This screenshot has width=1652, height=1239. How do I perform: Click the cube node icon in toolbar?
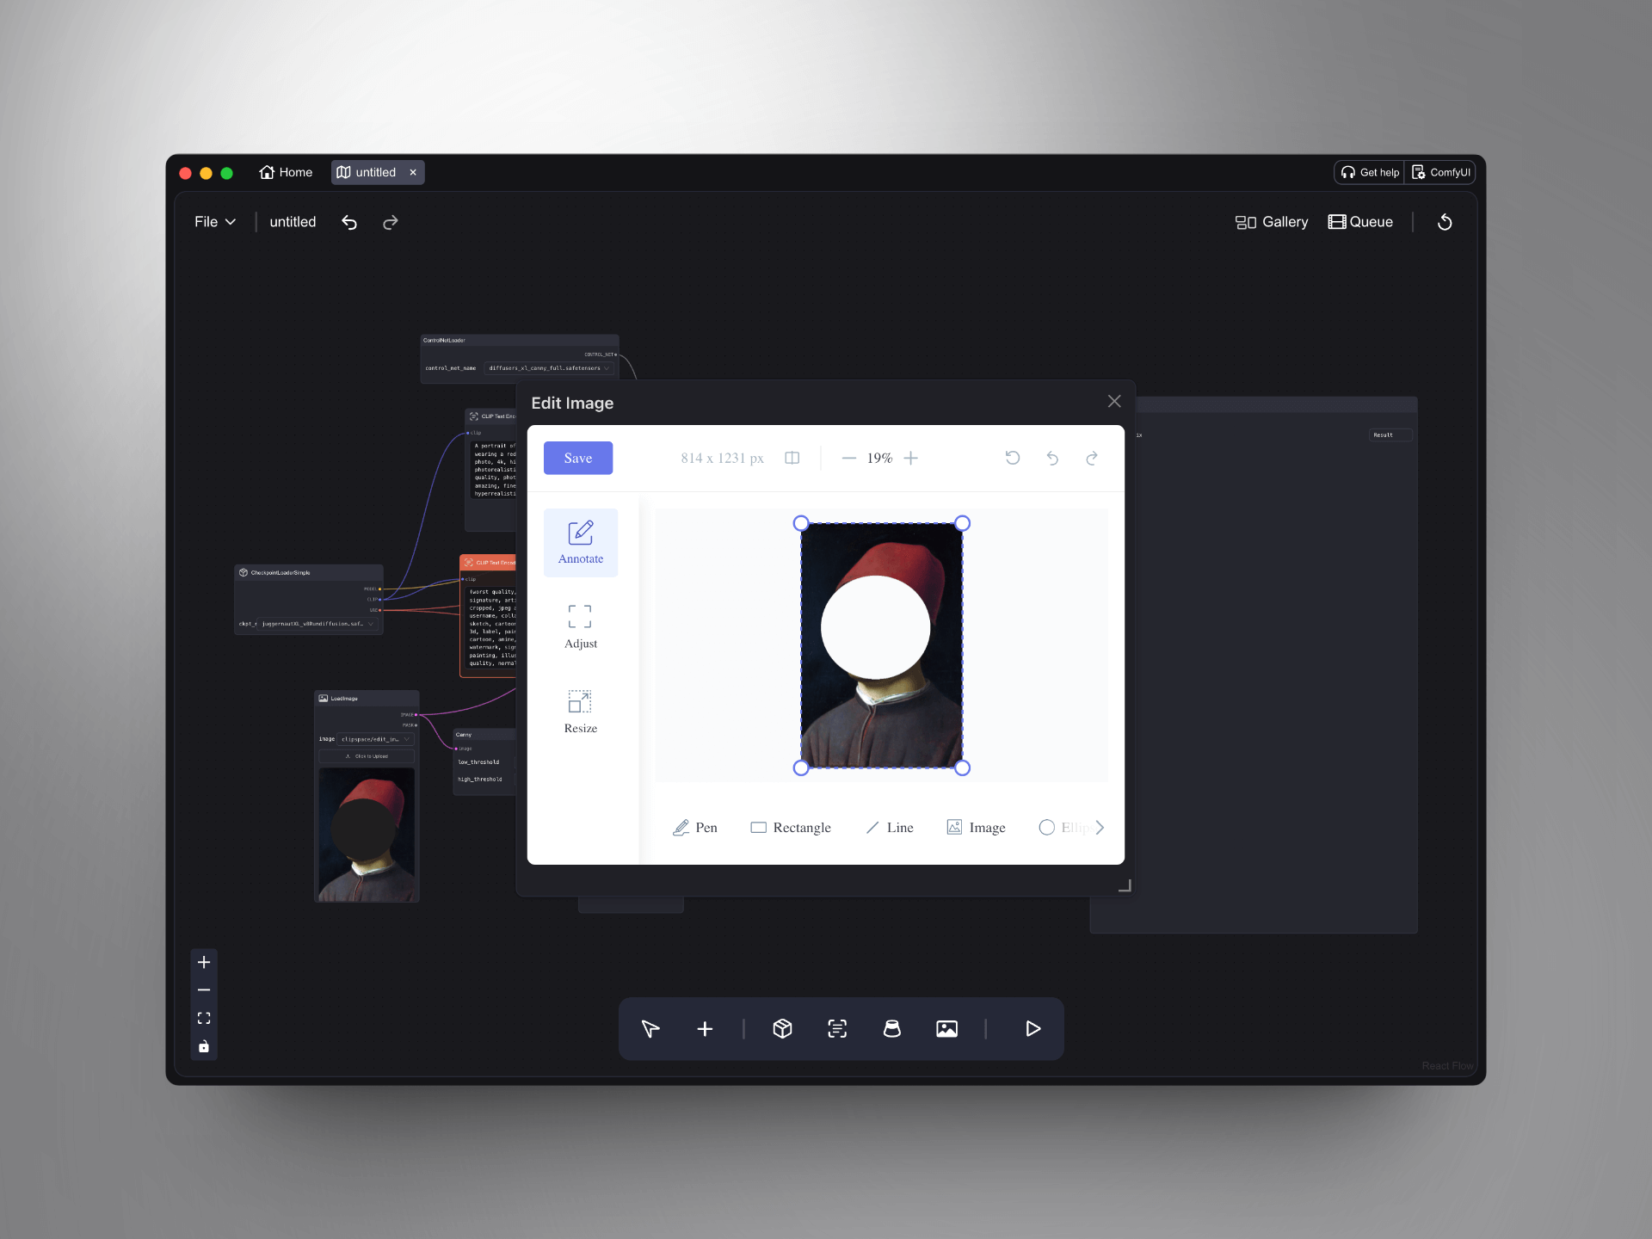pos(782,1029)
